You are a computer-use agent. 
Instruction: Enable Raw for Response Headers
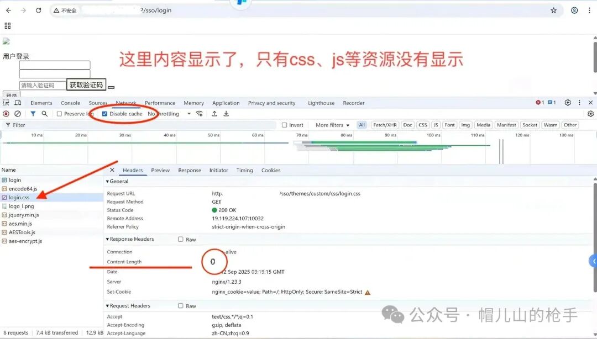[180, 239]
